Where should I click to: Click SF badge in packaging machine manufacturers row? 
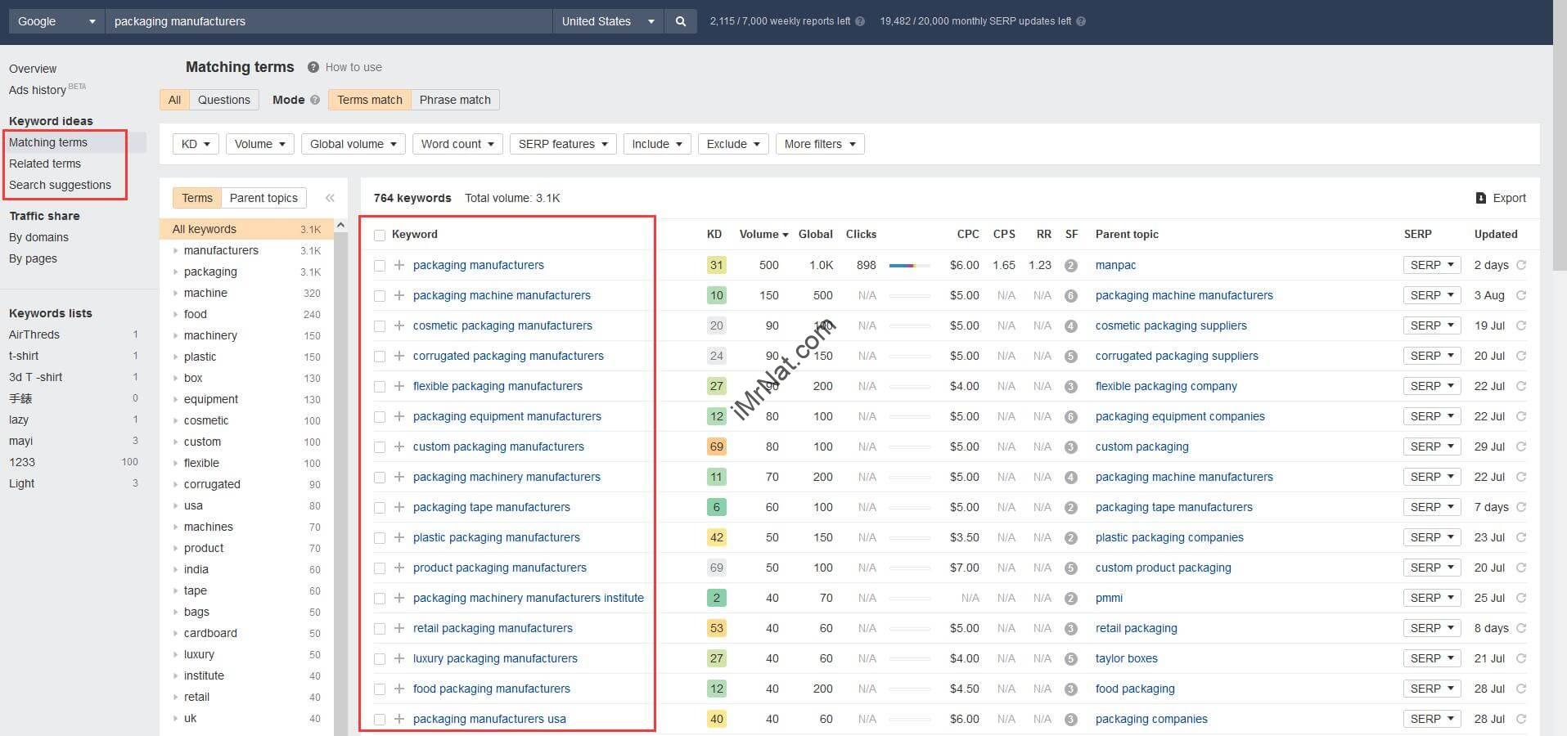pyautogui.click(x=1071, y=295)
